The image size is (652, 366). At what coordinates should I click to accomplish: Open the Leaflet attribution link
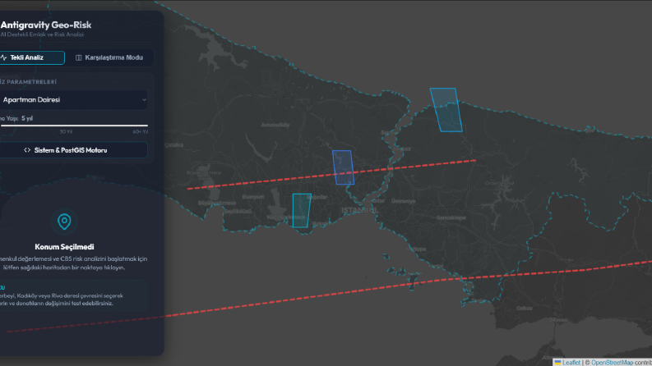coord(571,363)
